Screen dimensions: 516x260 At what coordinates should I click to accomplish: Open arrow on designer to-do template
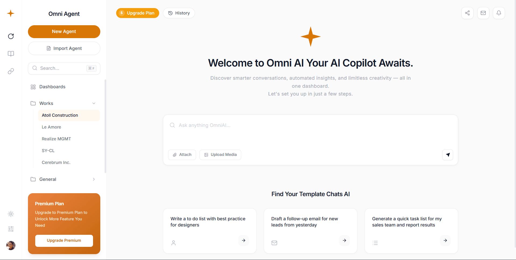tap(243, 240)
